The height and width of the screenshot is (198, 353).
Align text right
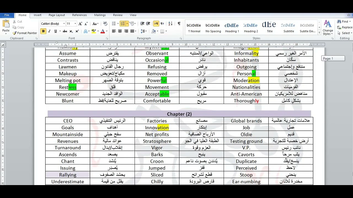126,31
